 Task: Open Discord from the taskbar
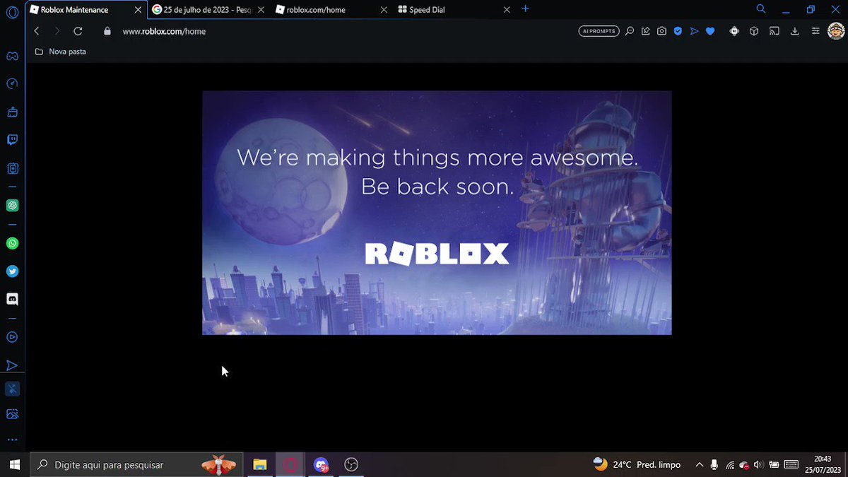[x=321, y=464]
